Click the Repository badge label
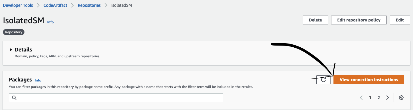 tap(14, 32)
